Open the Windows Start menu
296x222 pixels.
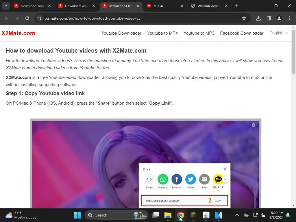tap(77, 215)
